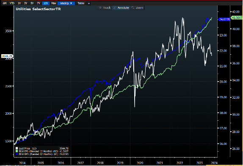Enable the Annotate pencil tool
This screenshot has width=243, height=166.
121,8
